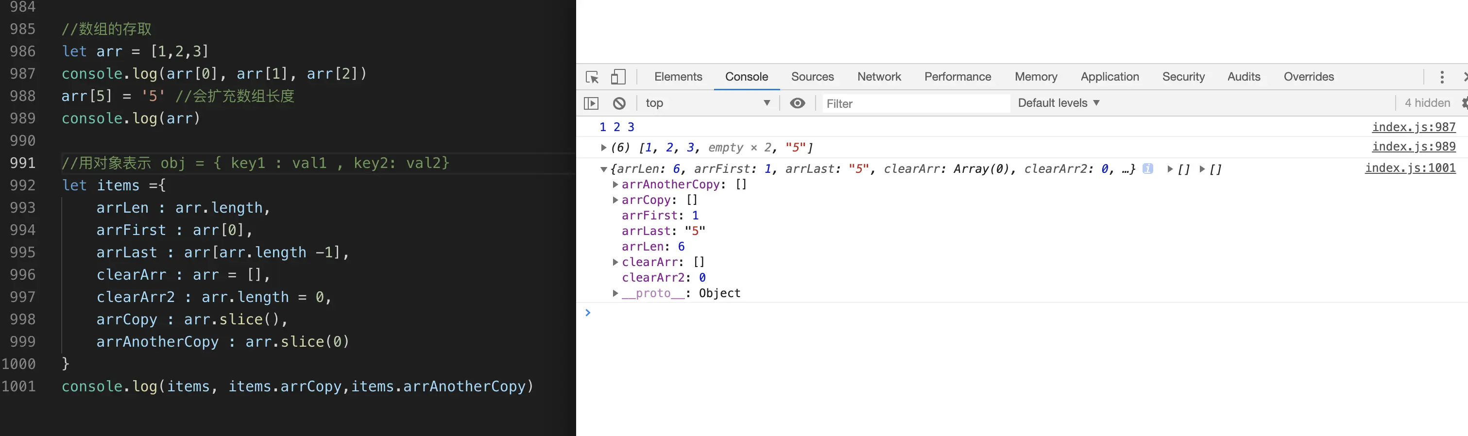Click the clearArr2 : arr.length = 0 line
1468x436 pixels.
tap(214, 297)
